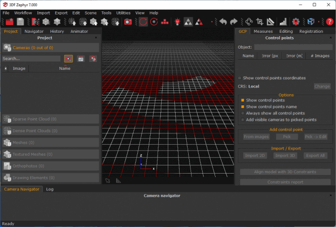Click the settings gear toolbar icon
Viewport: 336px width, 227px height.
[x=296, y=22]
